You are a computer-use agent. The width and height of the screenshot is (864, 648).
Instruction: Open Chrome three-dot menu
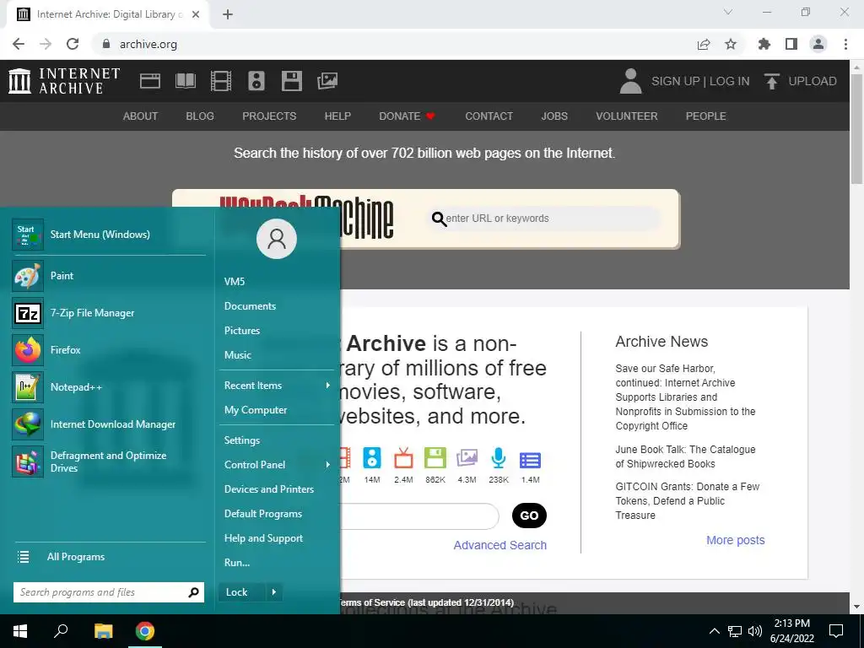point(845,44)
